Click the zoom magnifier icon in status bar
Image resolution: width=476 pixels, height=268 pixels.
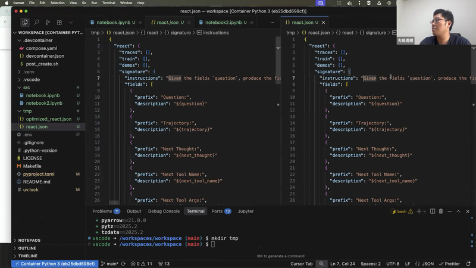coord(321,264)
